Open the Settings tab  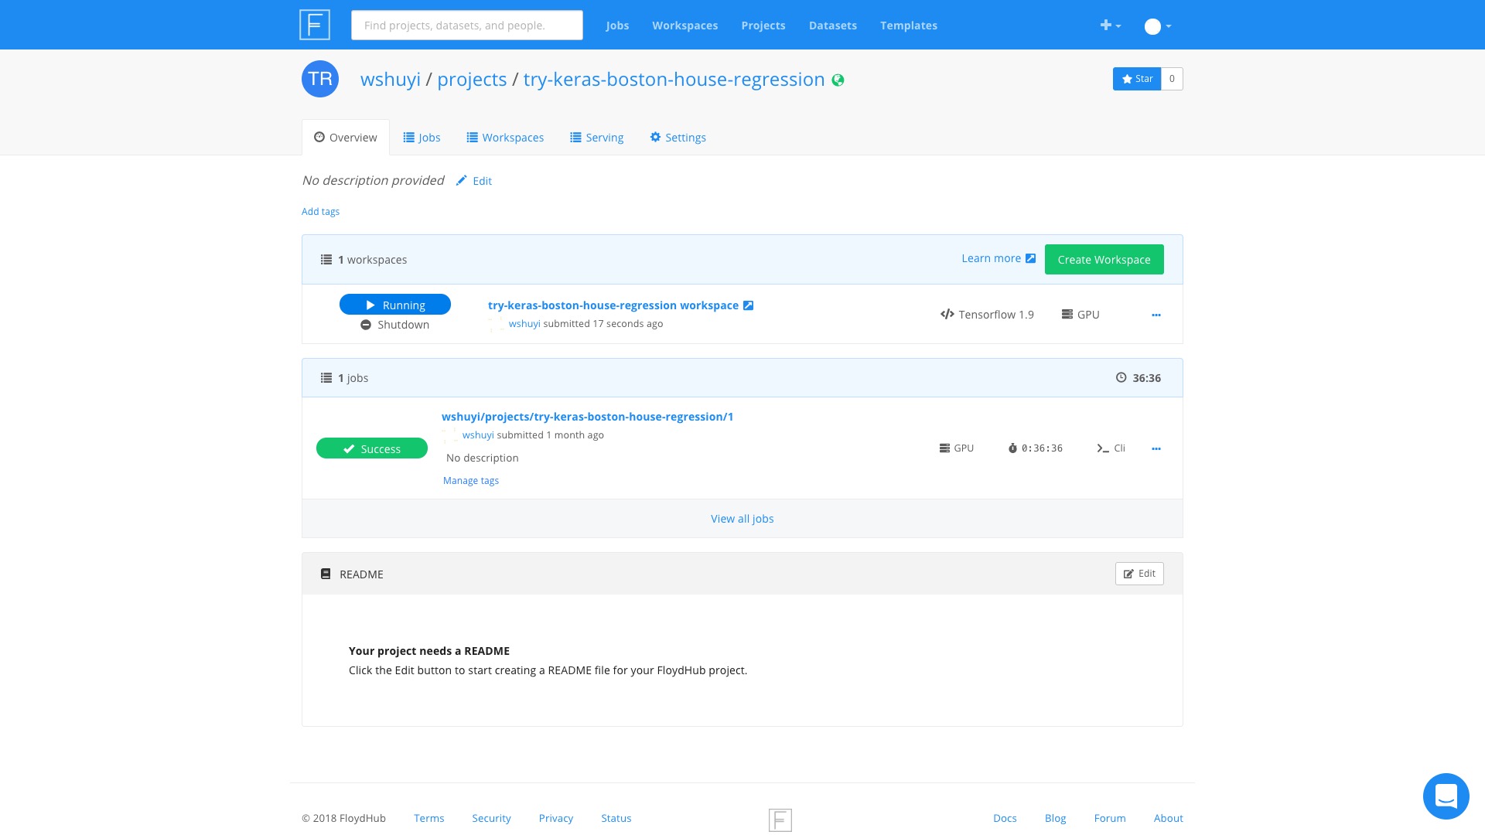pos(678,138)
